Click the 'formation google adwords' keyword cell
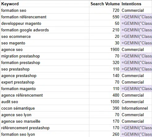152x137 pixels. coord(45,30)
